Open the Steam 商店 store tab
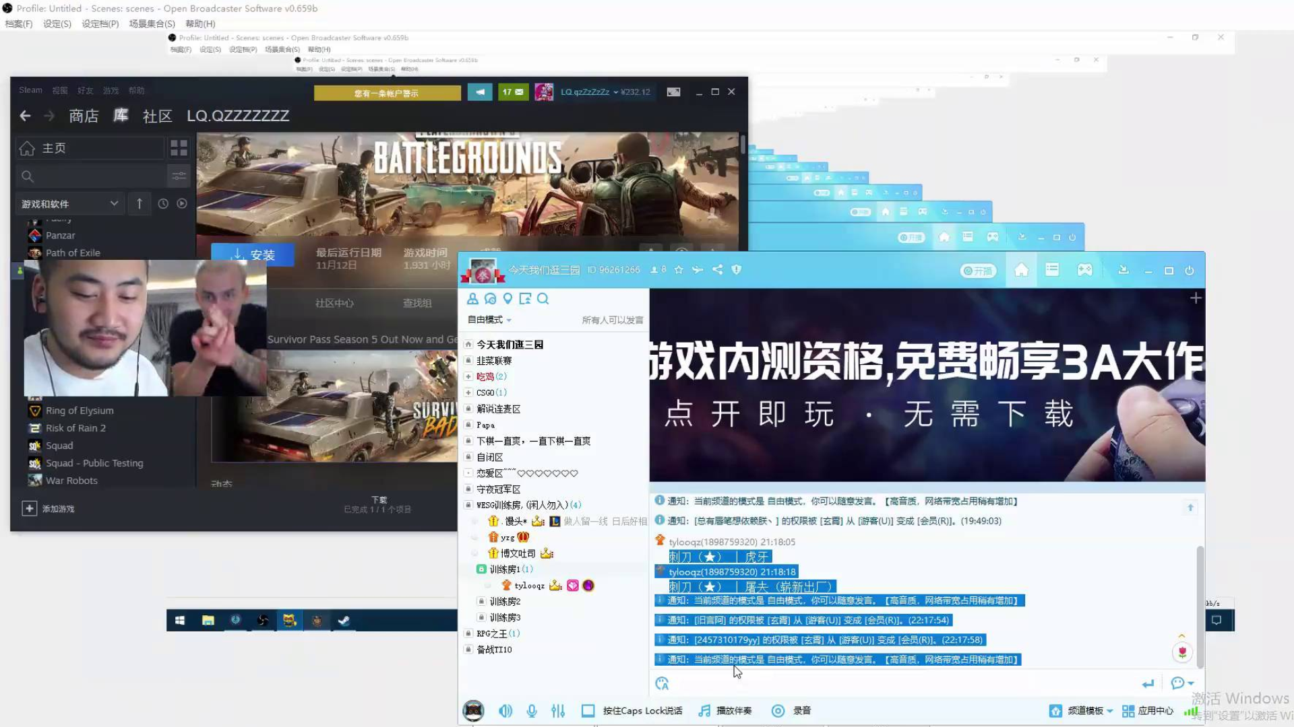 [x=84, y=116]
